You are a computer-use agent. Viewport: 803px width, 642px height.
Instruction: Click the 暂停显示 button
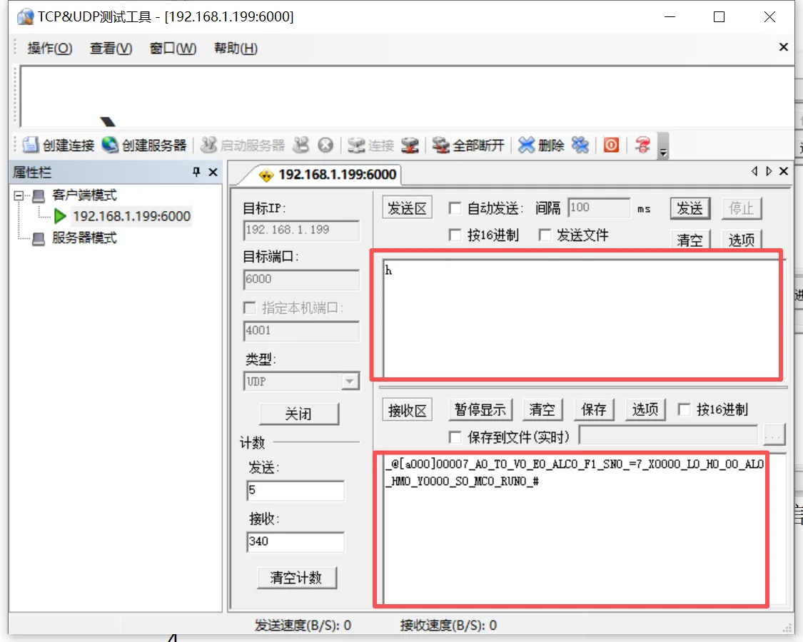point(480,409)
